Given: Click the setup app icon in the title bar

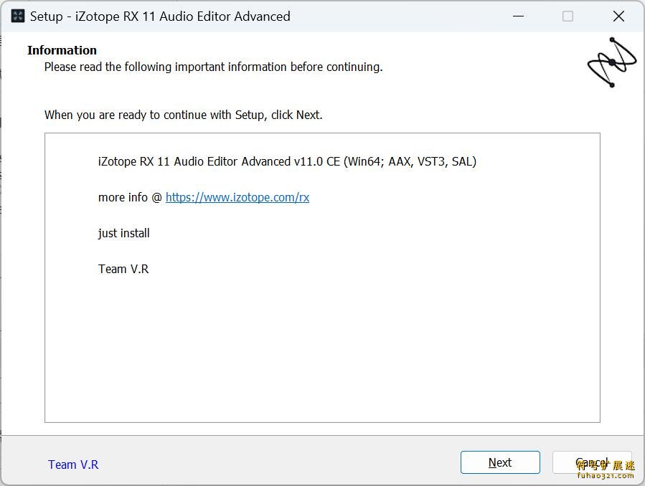Looking at the screenshot, I should point(18,16).
